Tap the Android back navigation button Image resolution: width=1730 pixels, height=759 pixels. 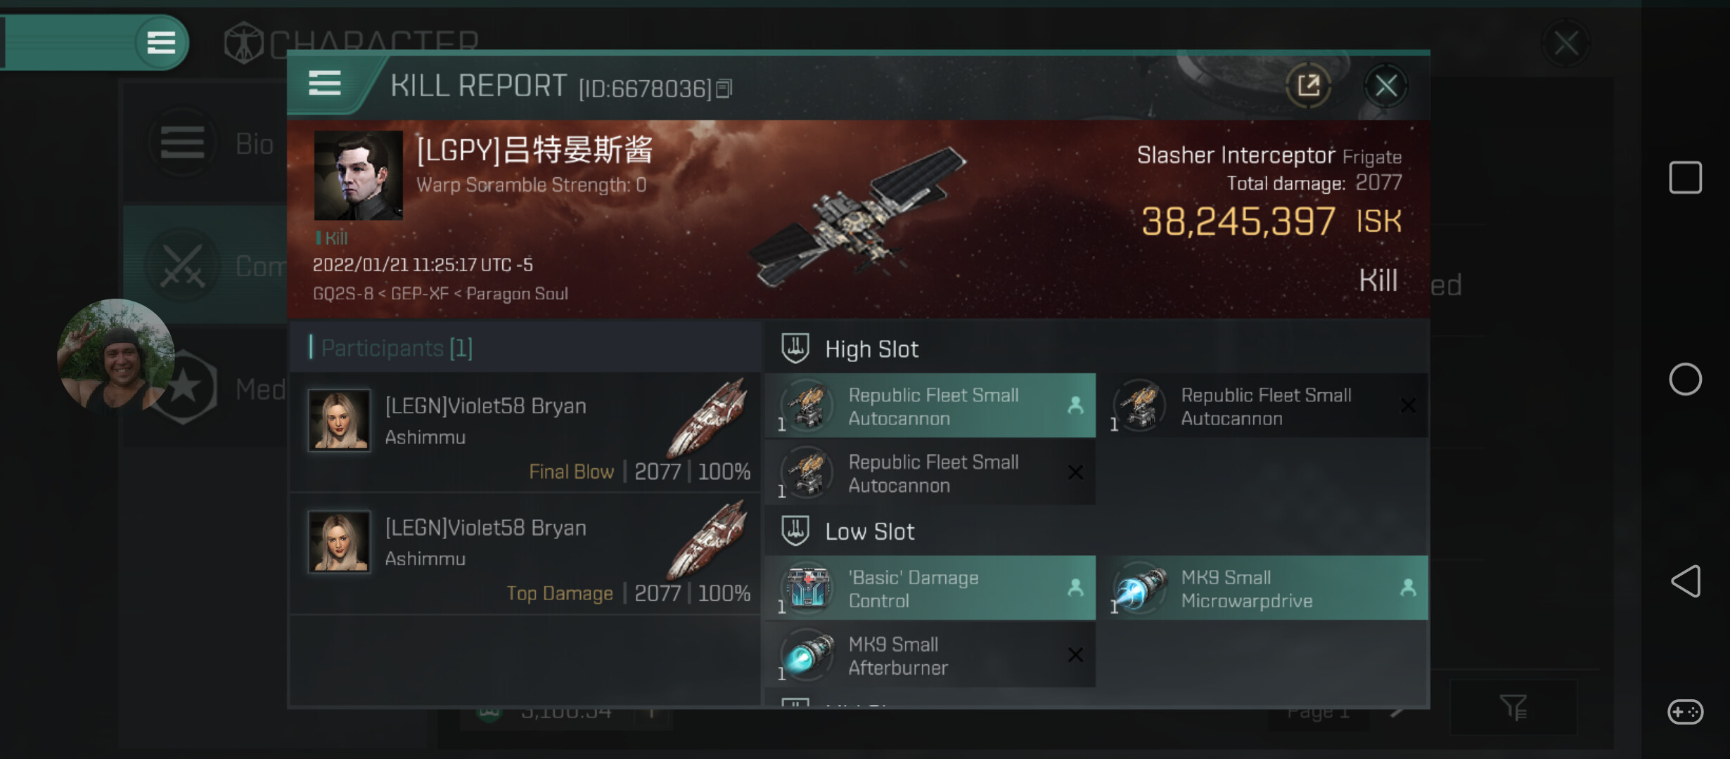pos(1685,581)
